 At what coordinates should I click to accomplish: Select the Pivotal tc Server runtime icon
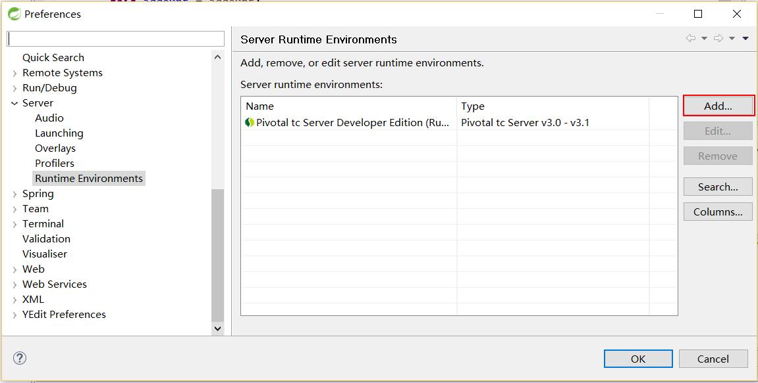pyautogui.click(x=250, y=122)
